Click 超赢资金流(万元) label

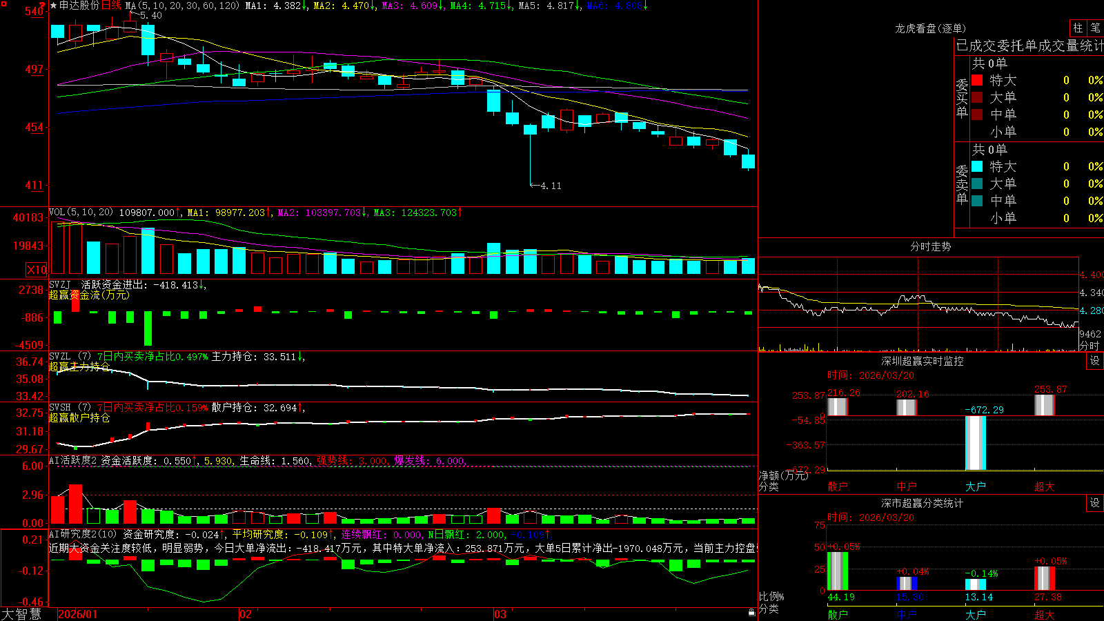pos(89,295)
